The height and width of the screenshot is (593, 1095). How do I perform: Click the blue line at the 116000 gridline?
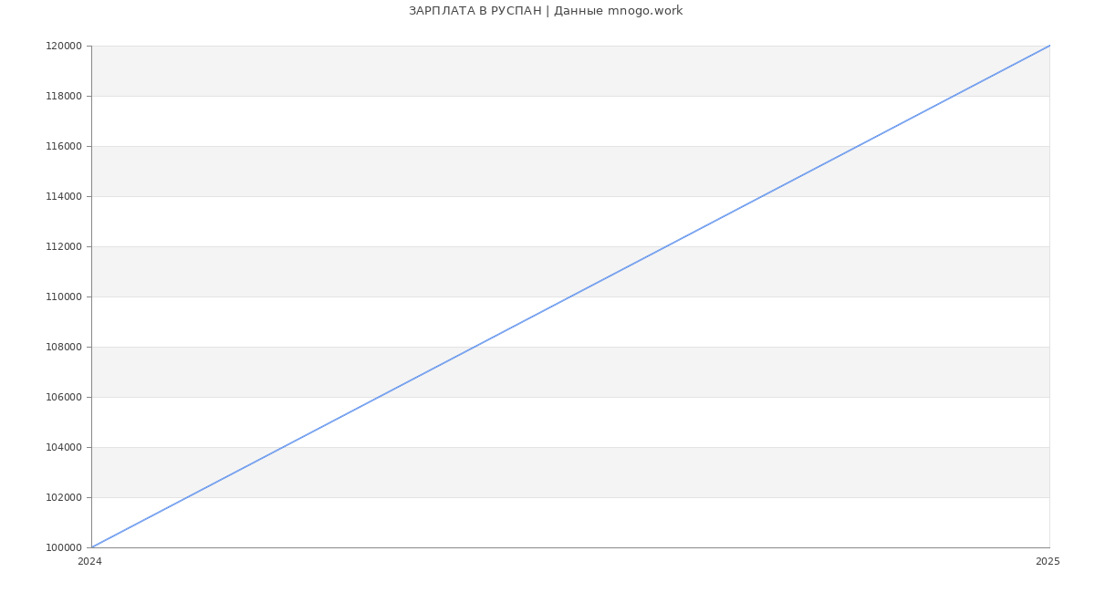click(x=858, y=146)
